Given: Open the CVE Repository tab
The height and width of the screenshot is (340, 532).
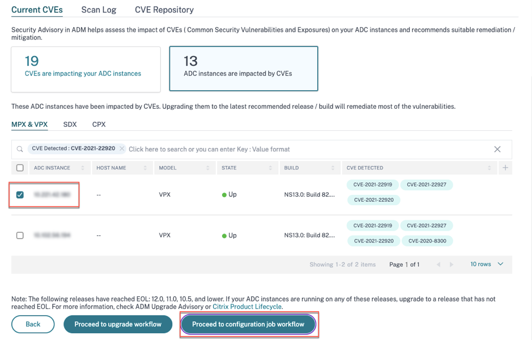Looking at the screenshot, I should tap(164, 10).
